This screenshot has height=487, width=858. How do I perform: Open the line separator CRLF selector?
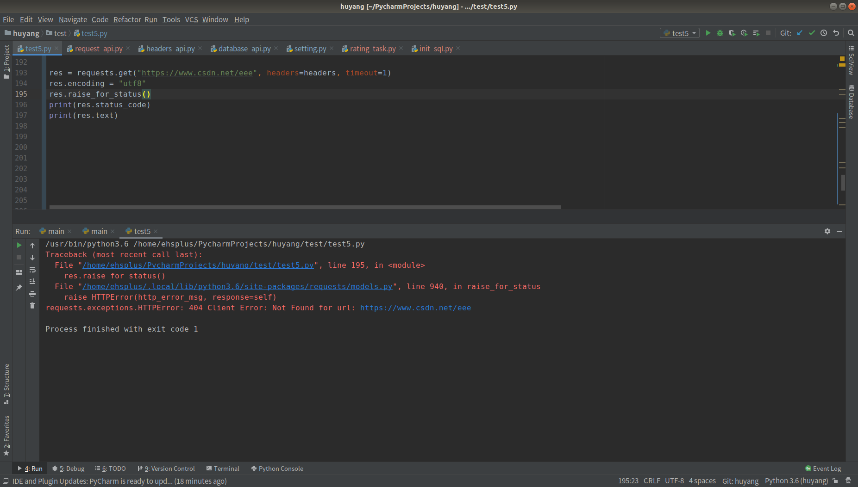click(652, 481)
